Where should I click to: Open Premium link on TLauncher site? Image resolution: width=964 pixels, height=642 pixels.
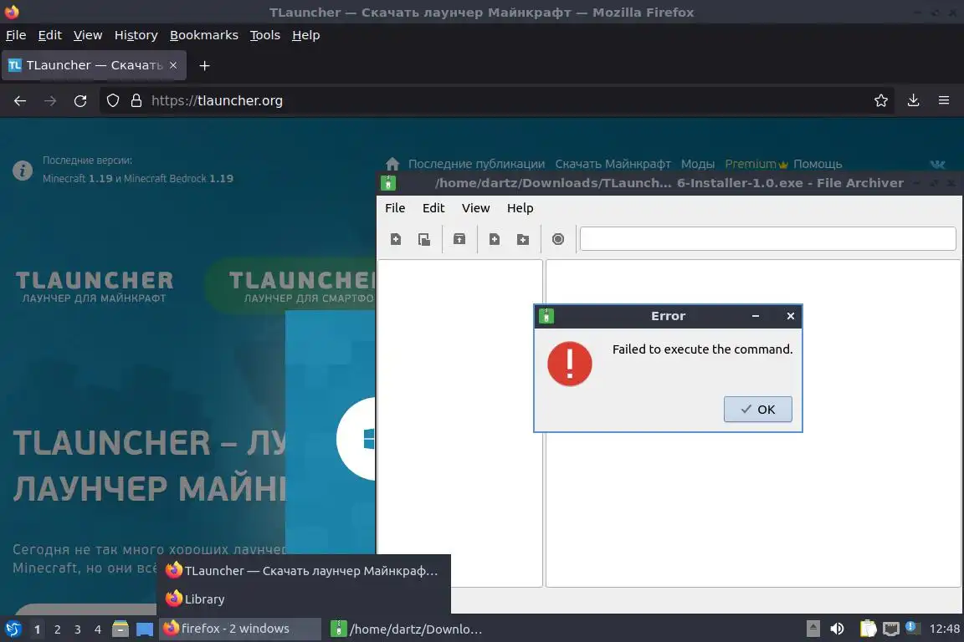click(756, 164)
